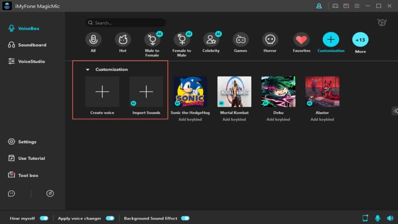The height and width of the screenshot is (224, 398).
Task: Open the Use Tutorial page
Action: [x=26, y=158]
